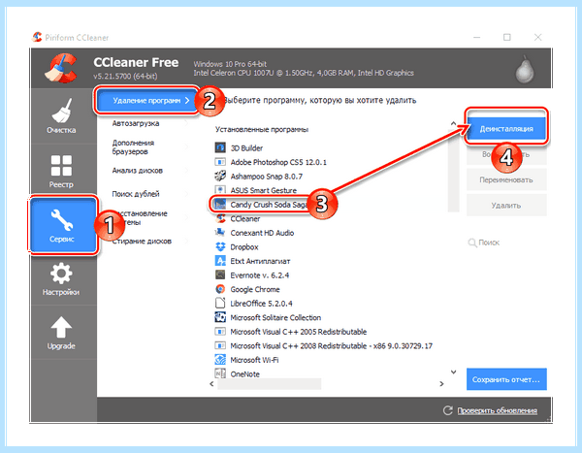Click the Переименовать rename button

click(x=506, y=179)
